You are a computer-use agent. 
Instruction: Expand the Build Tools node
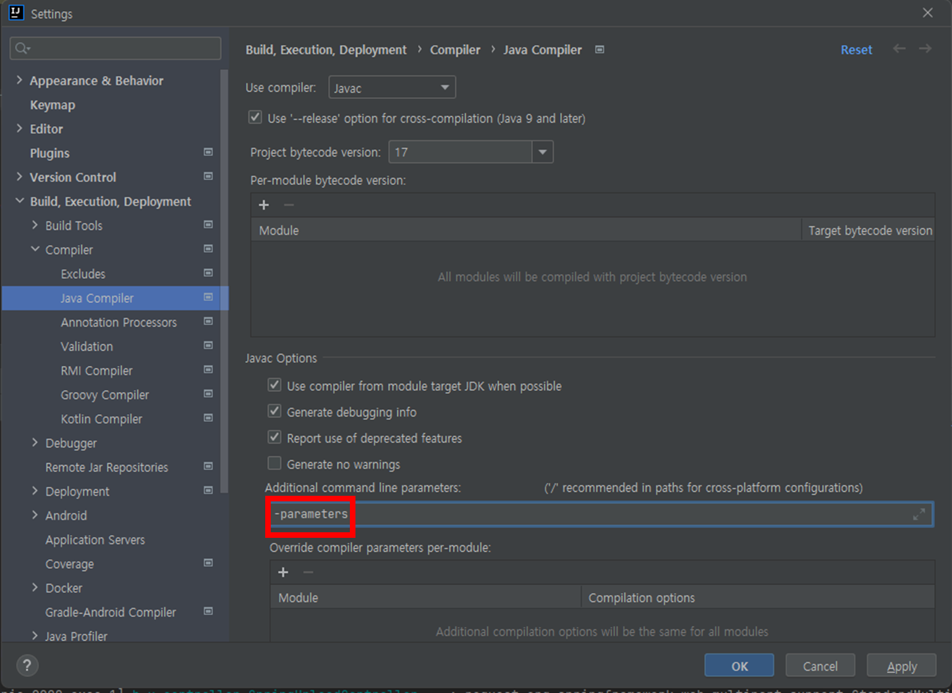pyautogui.click(x=35, y=225)
